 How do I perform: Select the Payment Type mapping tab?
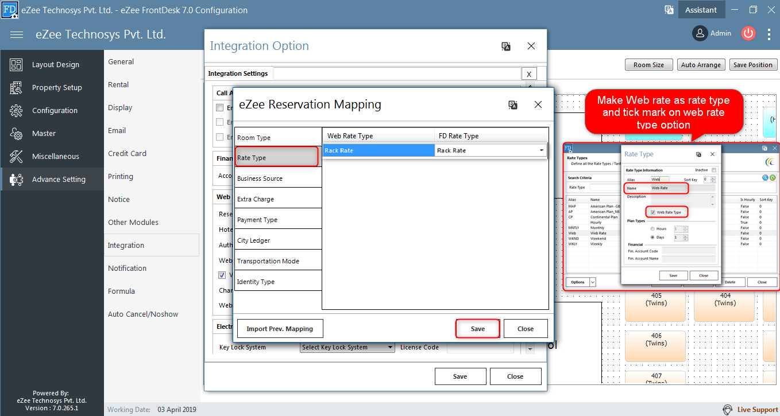click(278, 220)
